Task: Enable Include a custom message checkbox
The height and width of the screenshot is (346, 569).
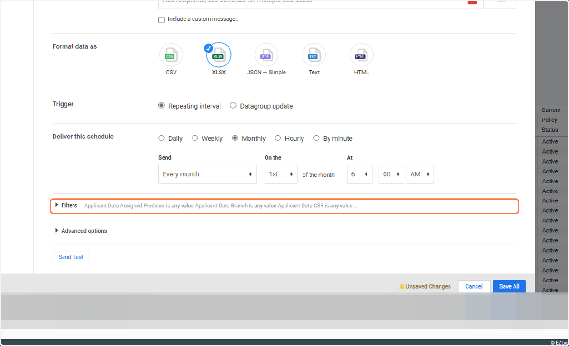Action: (161, 19)
